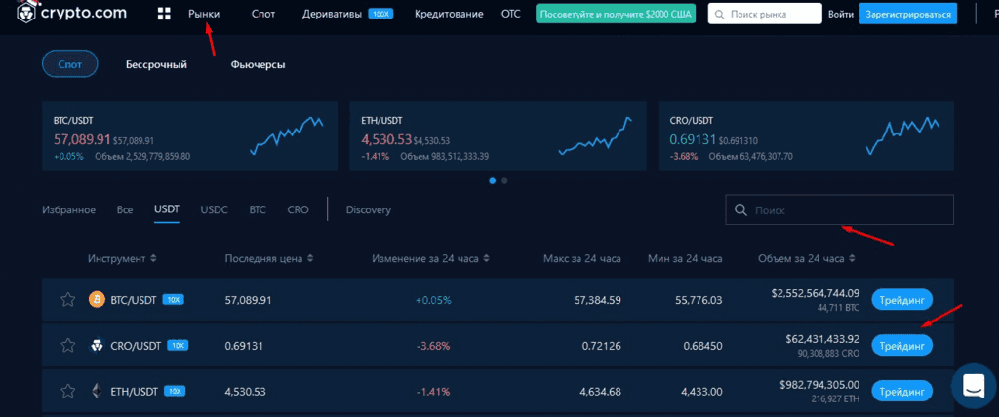The image size is (999, 417).
Task: Click Зарегистрироваться button
Action: 908,14
